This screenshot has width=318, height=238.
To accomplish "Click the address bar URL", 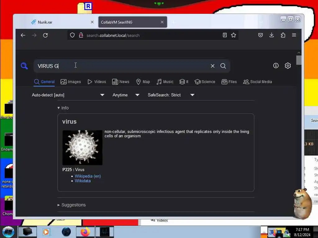I will [113, 35].
